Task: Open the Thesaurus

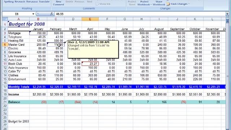Action: coord(32,1)
